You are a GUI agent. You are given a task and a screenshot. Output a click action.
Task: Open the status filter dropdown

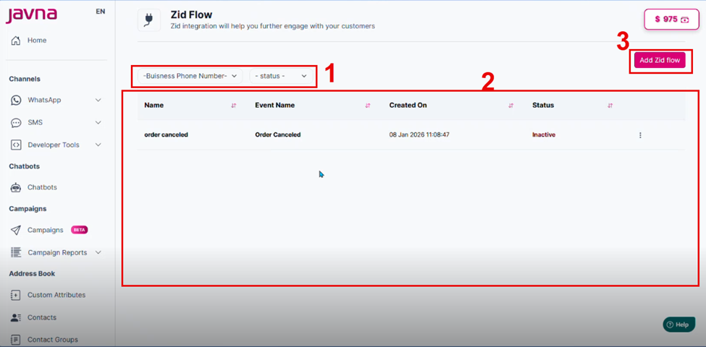[281, 76]
